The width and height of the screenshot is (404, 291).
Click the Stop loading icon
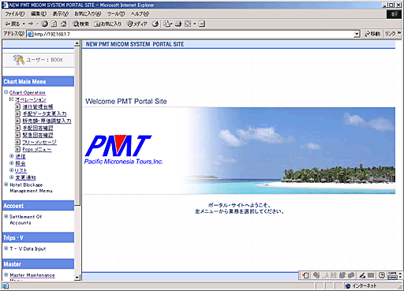[45, 24]
